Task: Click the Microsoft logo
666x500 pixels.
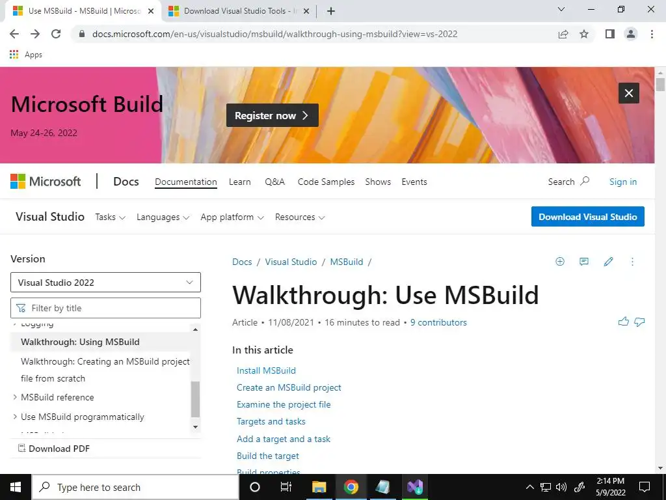Action: click(46, 182)
